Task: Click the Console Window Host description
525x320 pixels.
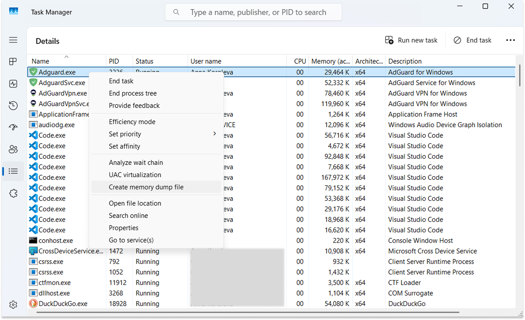Action: point(420,241)
